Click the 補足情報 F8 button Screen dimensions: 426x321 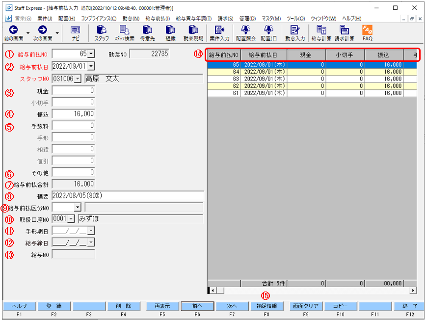click(267, 306)
